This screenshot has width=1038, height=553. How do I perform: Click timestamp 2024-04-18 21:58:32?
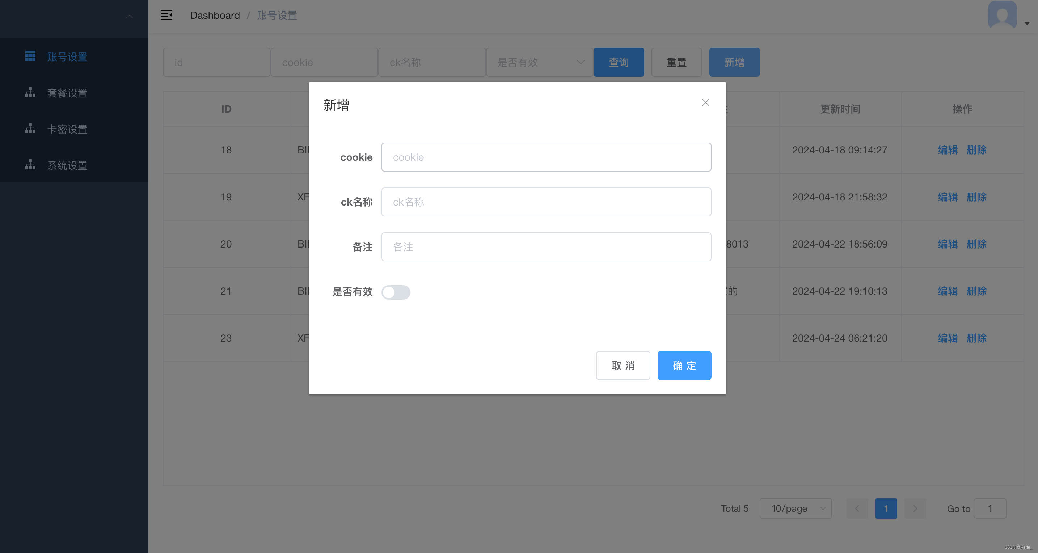[x=840, y=197]
